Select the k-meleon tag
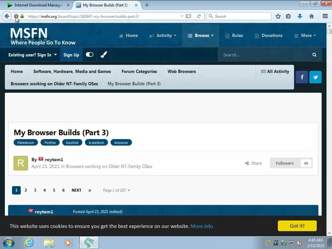The height and width of the screenshot is (249, 332). pyautogui.click(x=96, y=143)
